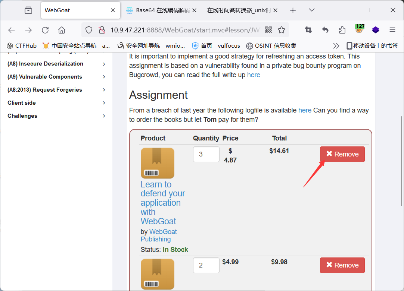The height and width of the screenshot is (291, 404).
Task: Open the list all tabs dropdown arrow
Action: 312,10
